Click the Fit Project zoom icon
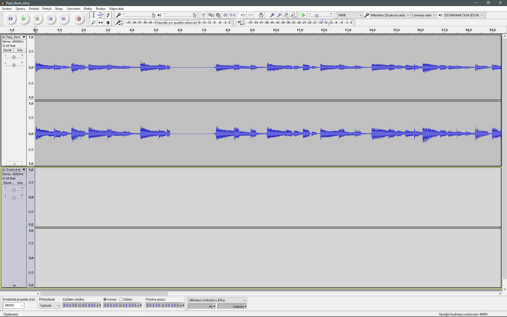 click(293, 15)
